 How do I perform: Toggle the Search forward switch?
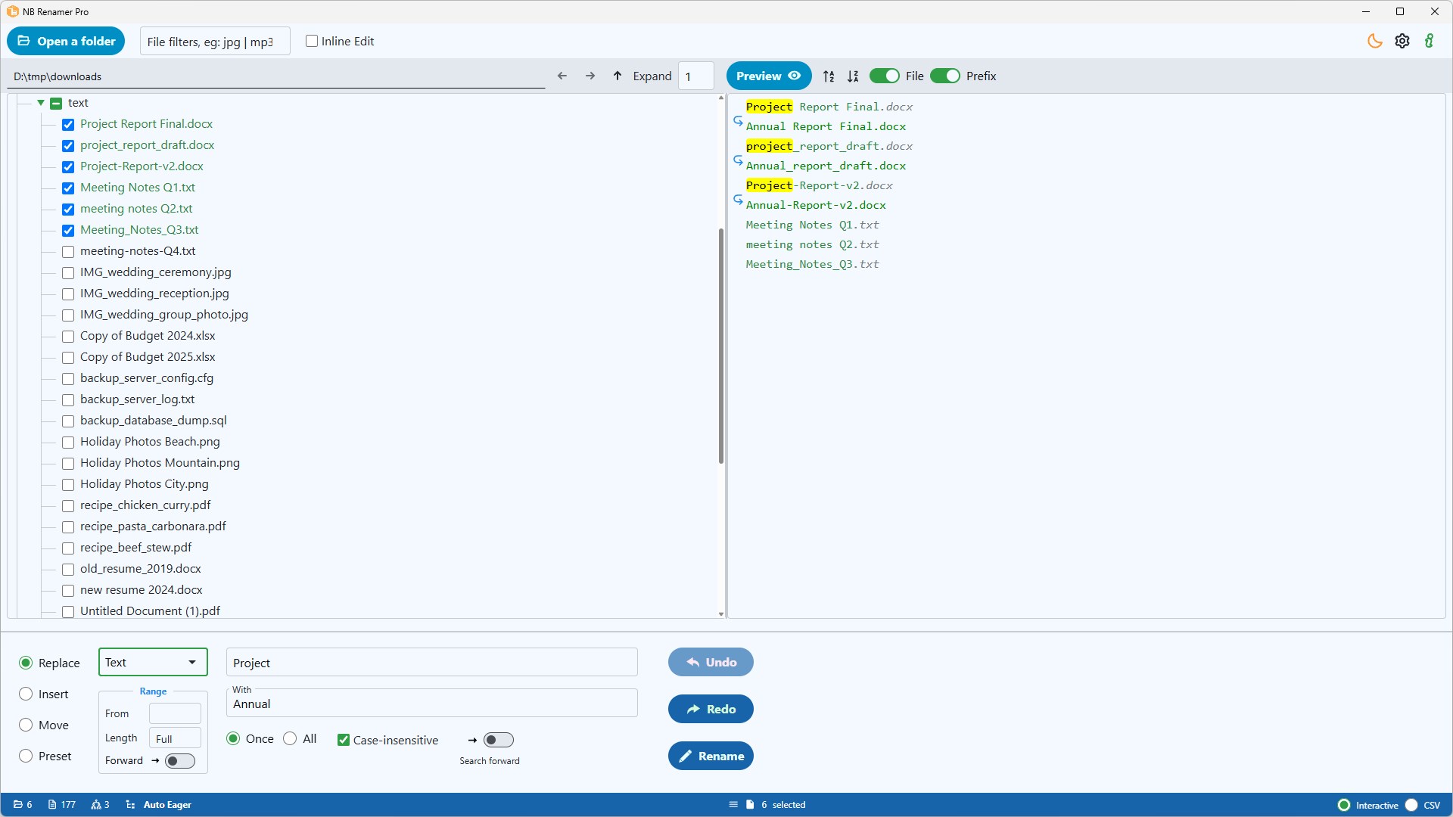pos(498,741)
